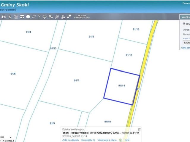Click the Zbliż do obiektu link
190x142 pixels.
[x=70, y=140]
